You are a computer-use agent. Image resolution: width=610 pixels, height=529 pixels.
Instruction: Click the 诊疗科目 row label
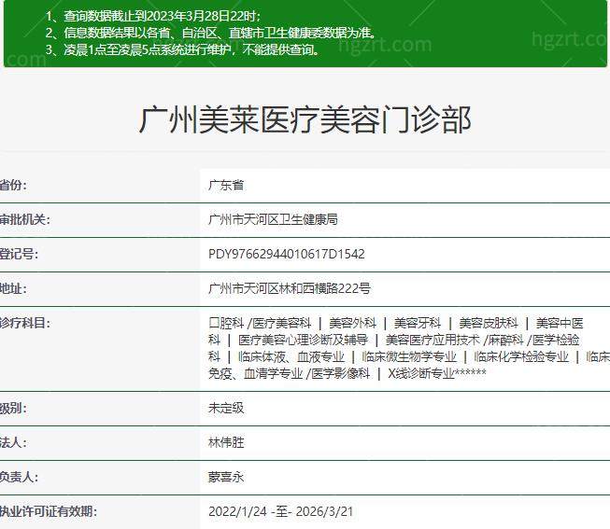[24, 323]
